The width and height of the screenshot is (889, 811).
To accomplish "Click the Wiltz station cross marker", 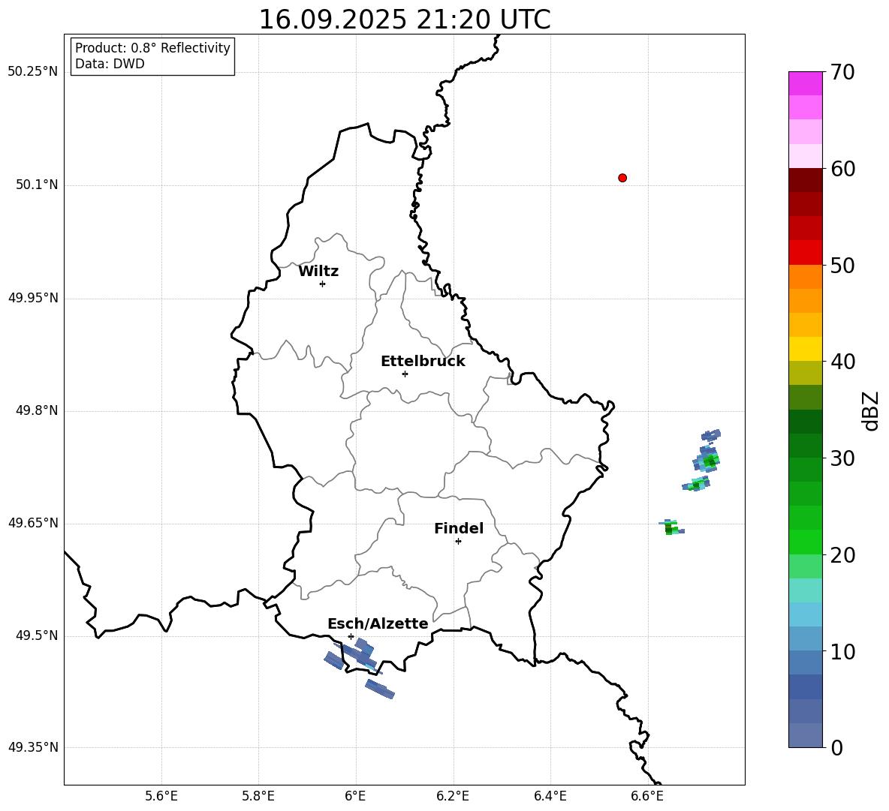I will (323, 284).
